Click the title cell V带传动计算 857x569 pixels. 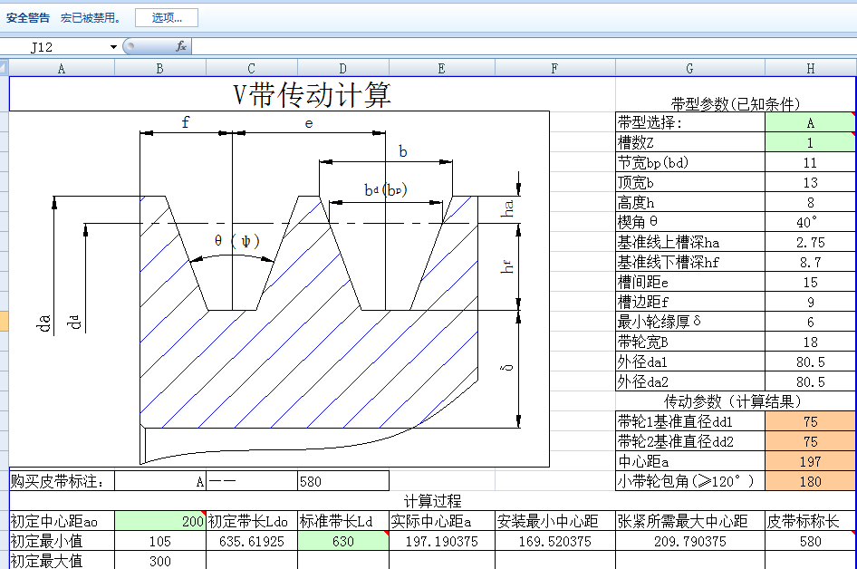click(312, 94)
